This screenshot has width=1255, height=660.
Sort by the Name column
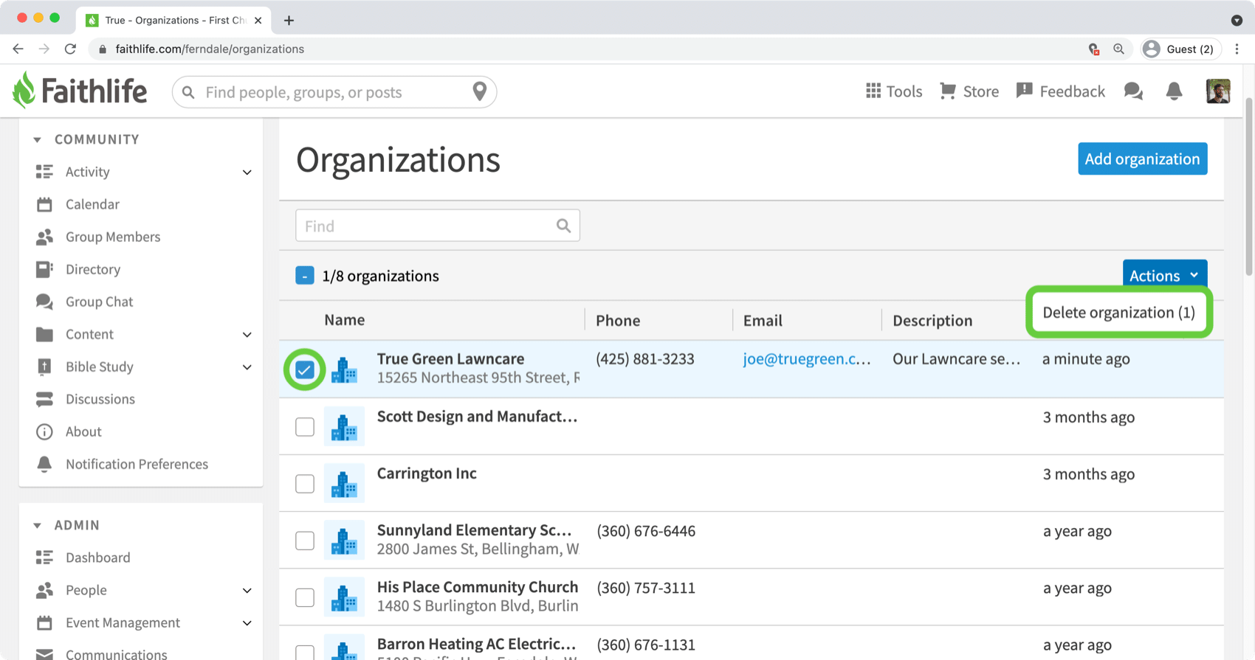pyautogui.click(x=345, y=319)
